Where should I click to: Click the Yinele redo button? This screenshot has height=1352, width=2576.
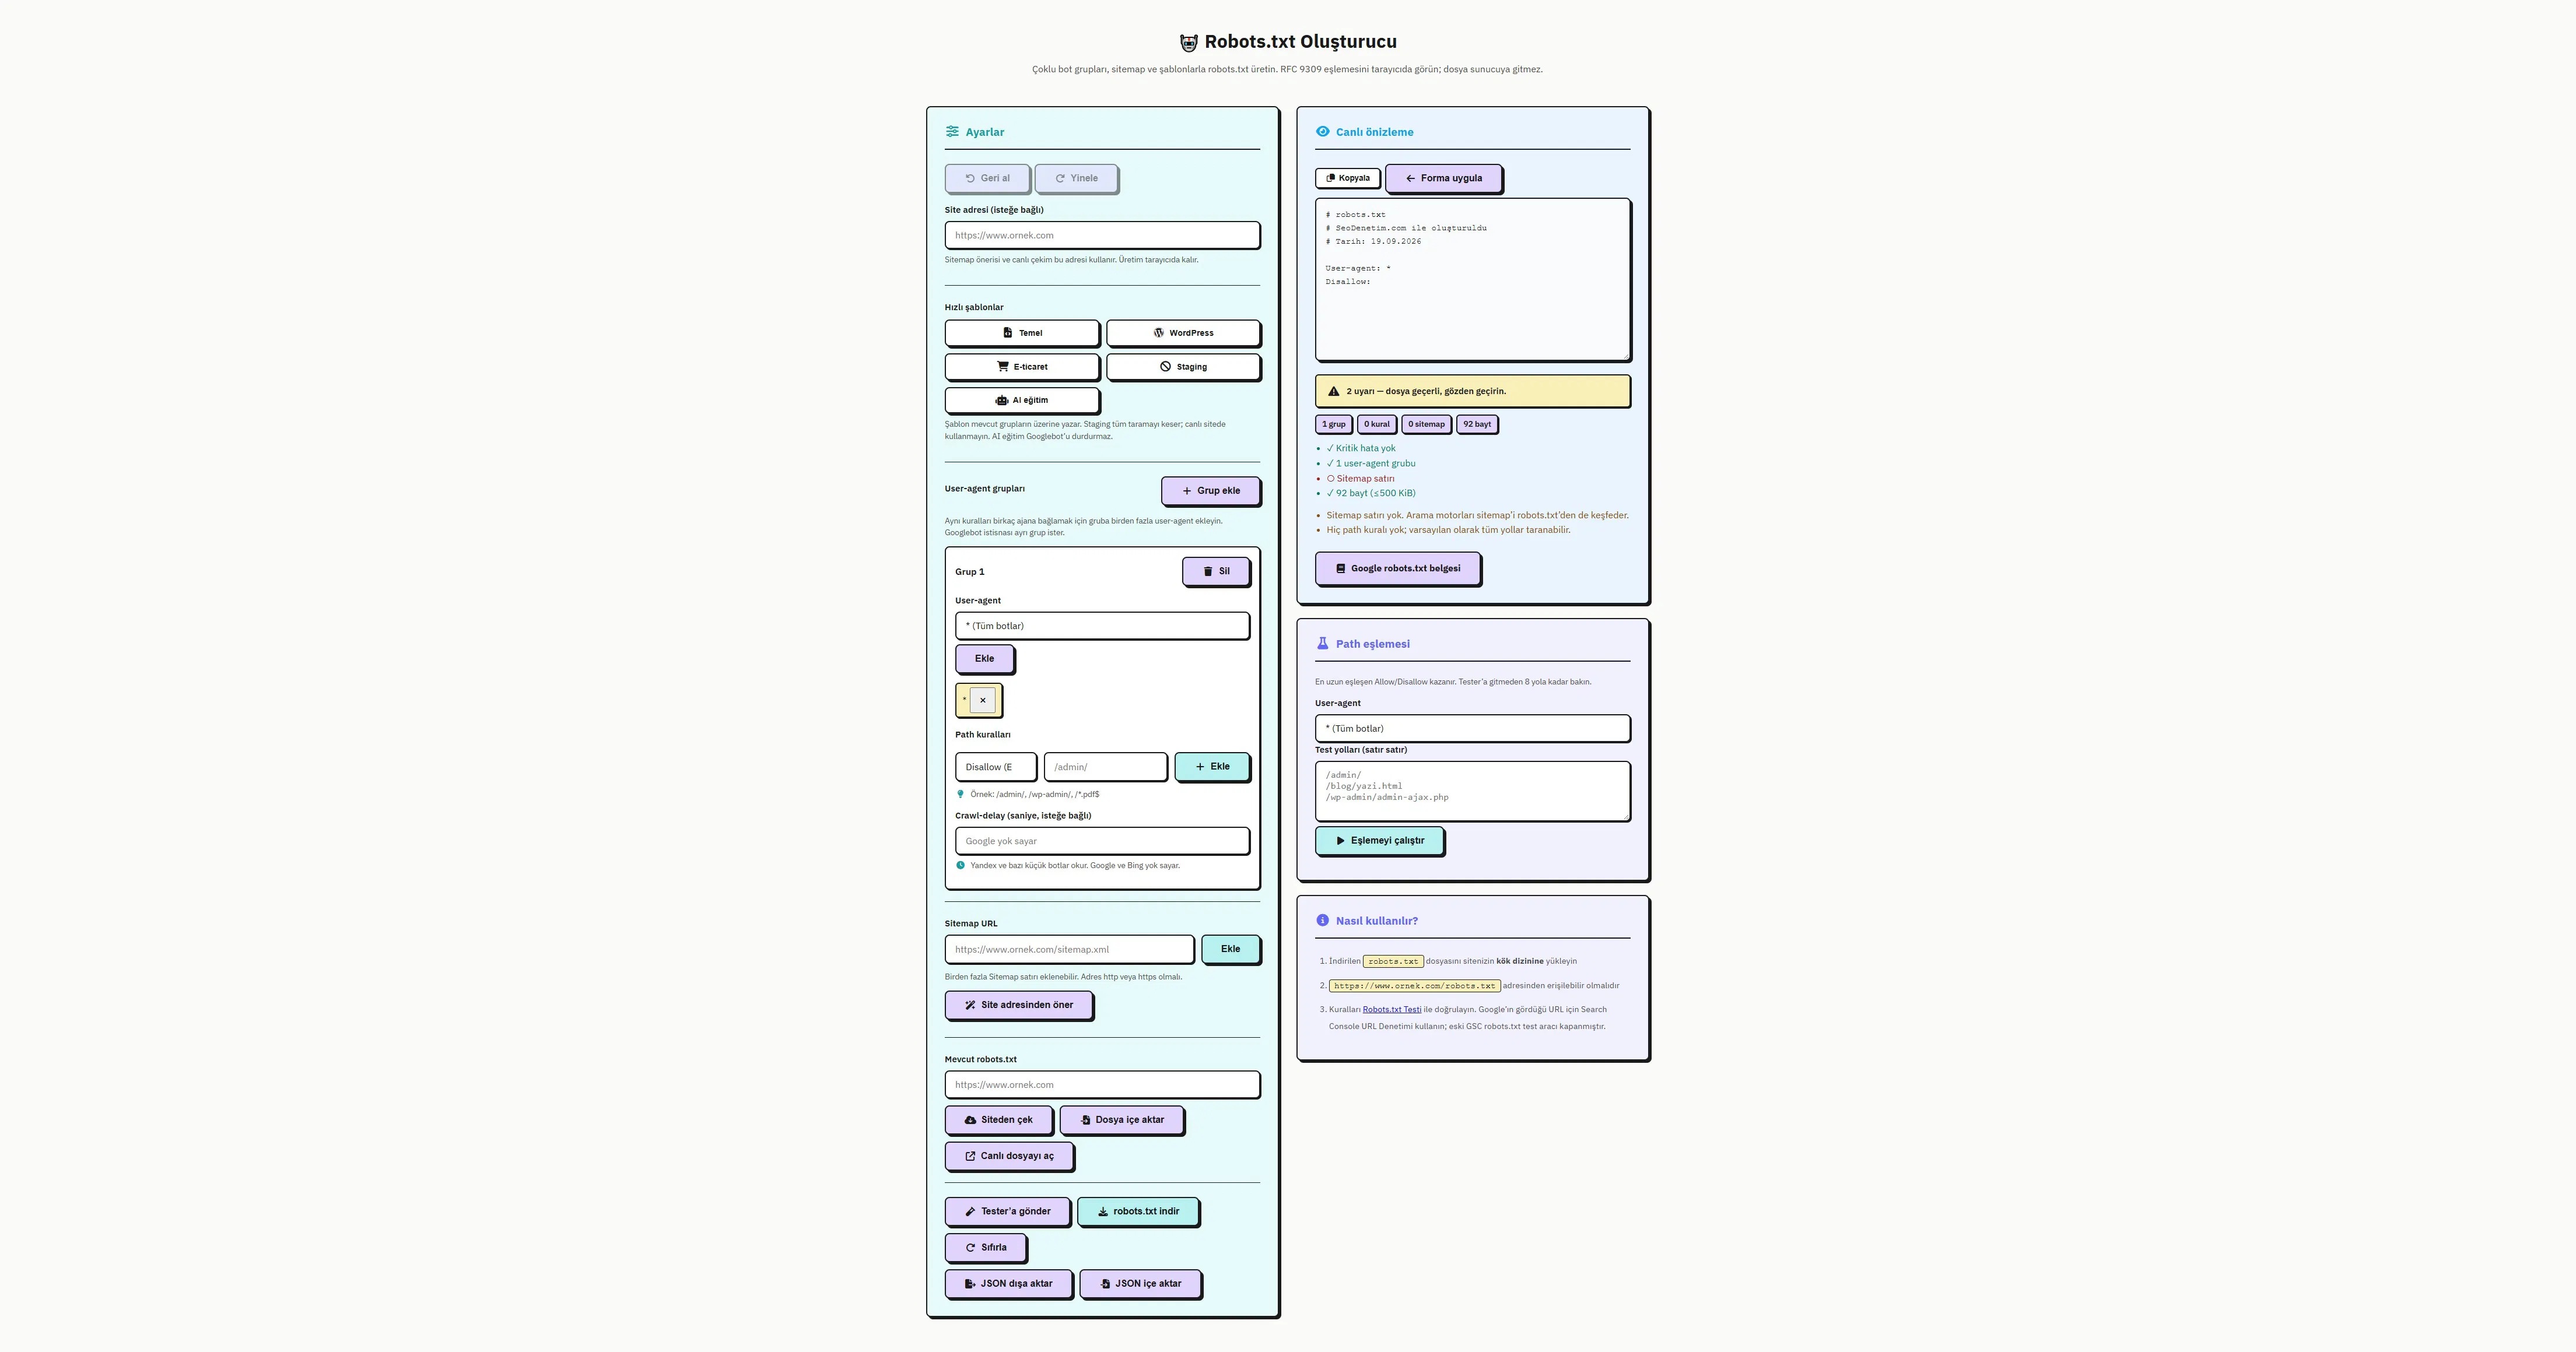pos(1076,178)
